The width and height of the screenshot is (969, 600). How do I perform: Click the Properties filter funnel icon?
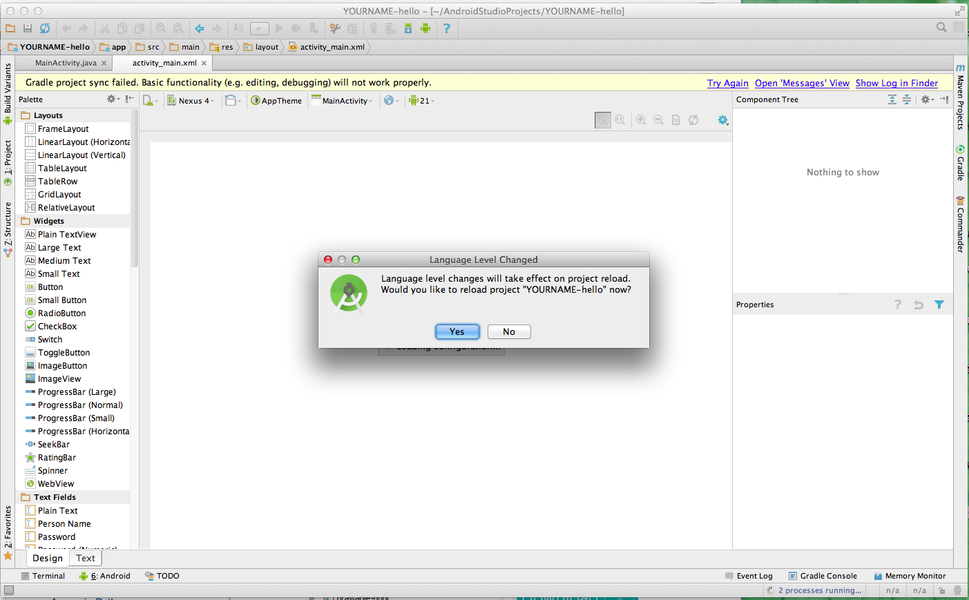tap(939, 304)
